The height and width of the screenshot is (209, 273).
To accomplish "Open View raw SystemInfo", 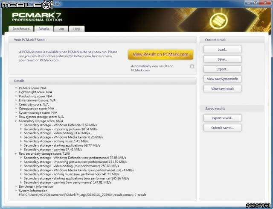I will tap(222, 79).
